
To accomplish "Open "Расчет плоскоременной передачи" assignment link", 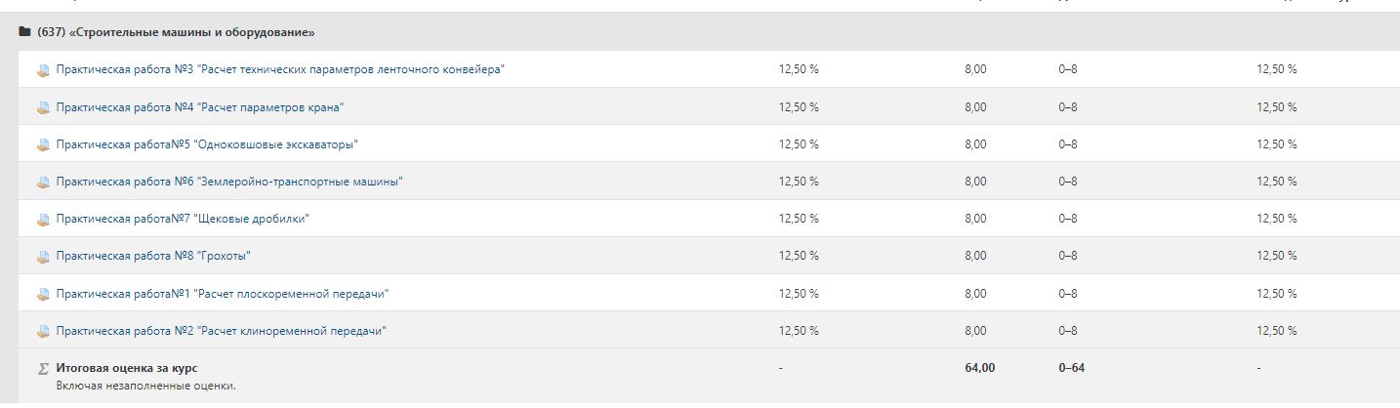I will click(x=223, y=293).
